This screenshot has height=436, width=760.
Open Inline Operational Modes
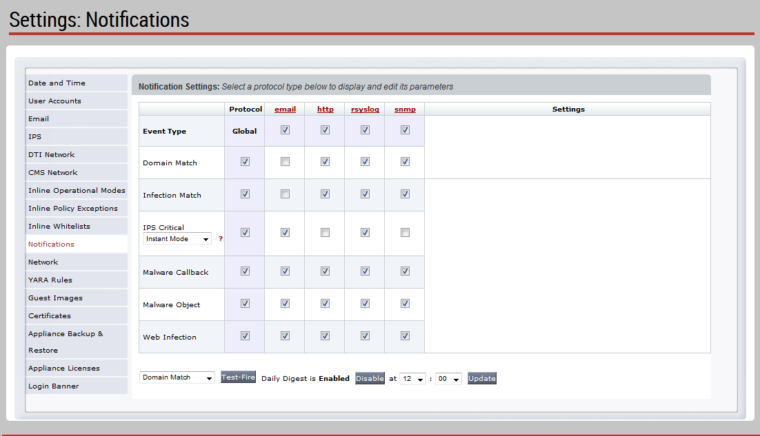(77, 190)
